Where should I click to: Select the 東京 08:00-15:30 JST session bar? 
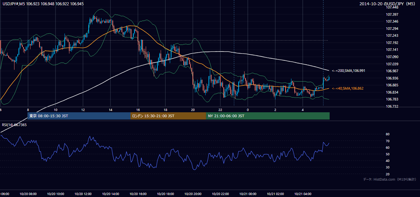(x=79, y=116)
